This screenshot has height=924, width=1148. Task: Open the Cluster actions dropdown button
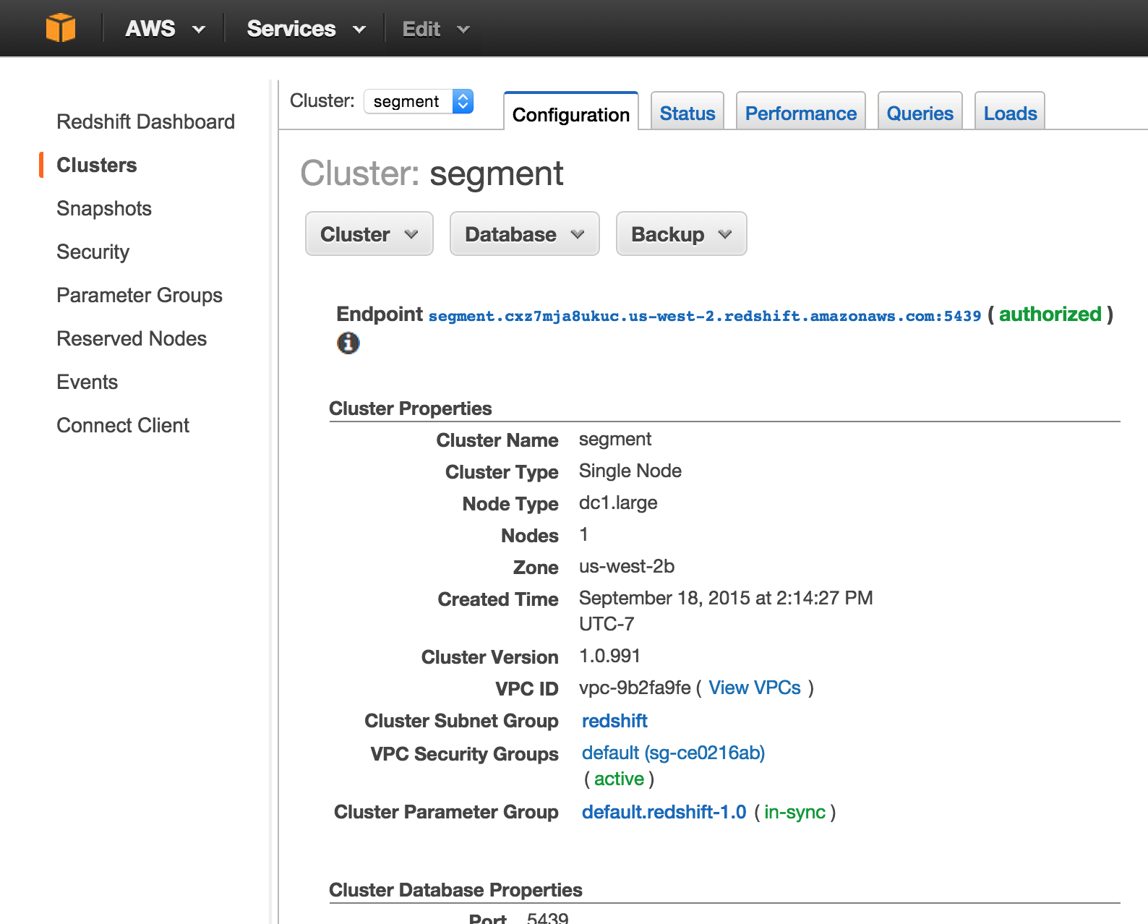369,234
